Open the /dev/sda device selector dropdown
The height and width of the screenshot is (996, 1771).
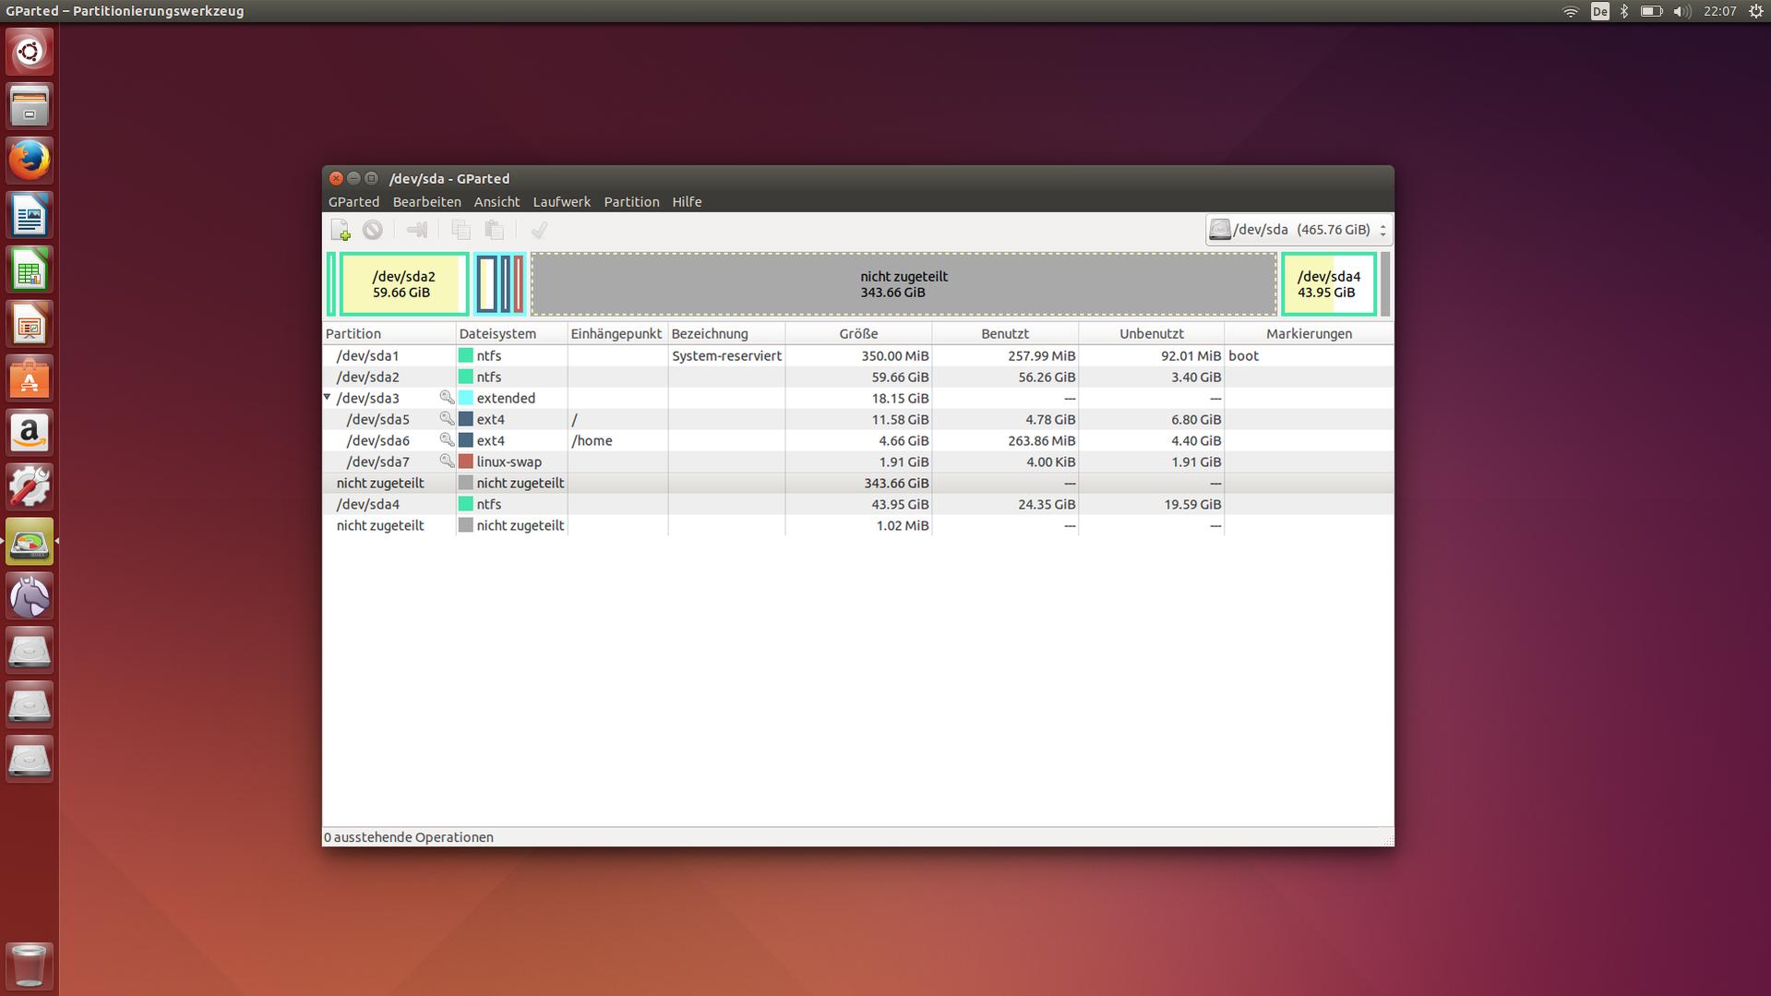point(1298,230)
